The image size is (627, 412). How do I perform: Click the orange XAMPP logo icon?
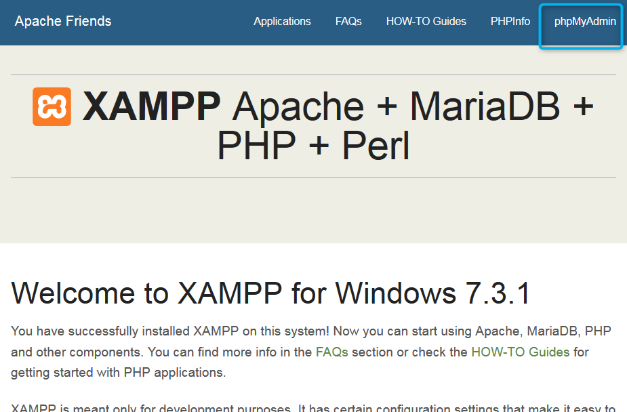(x=52, y=106)
